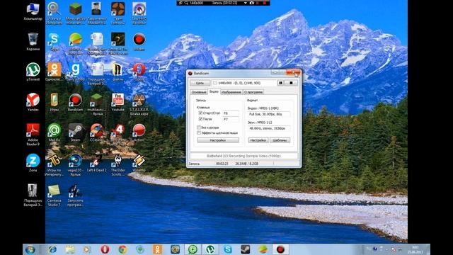This screenshot has height=255, width=453.
Task: Open Google Chrome from the taskbar
Action: [x=122, y=249]
